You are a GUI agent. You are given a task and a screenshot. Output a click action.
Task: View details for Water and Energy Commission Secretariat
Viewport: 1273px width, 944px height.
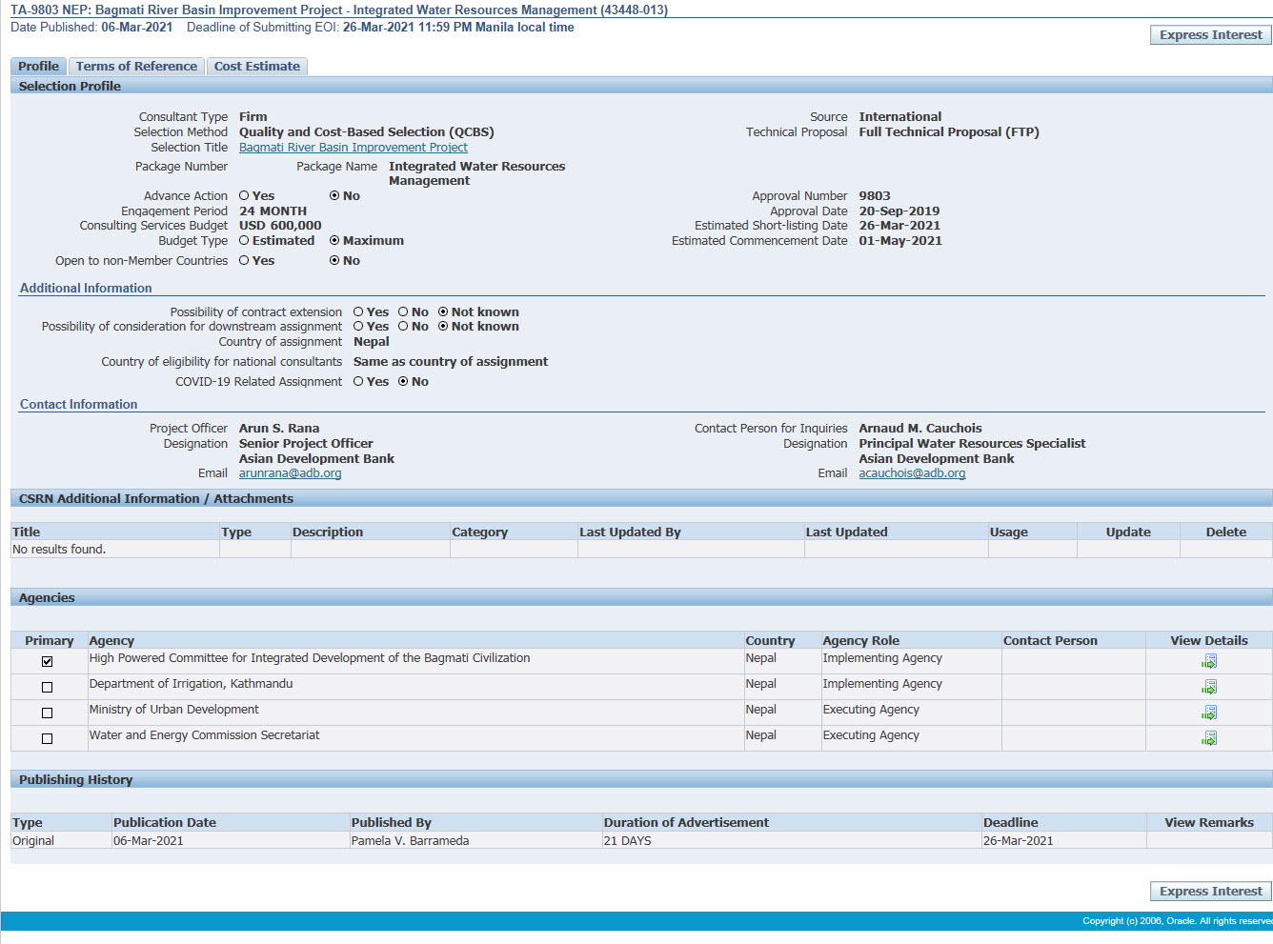tap(1208, 738)
